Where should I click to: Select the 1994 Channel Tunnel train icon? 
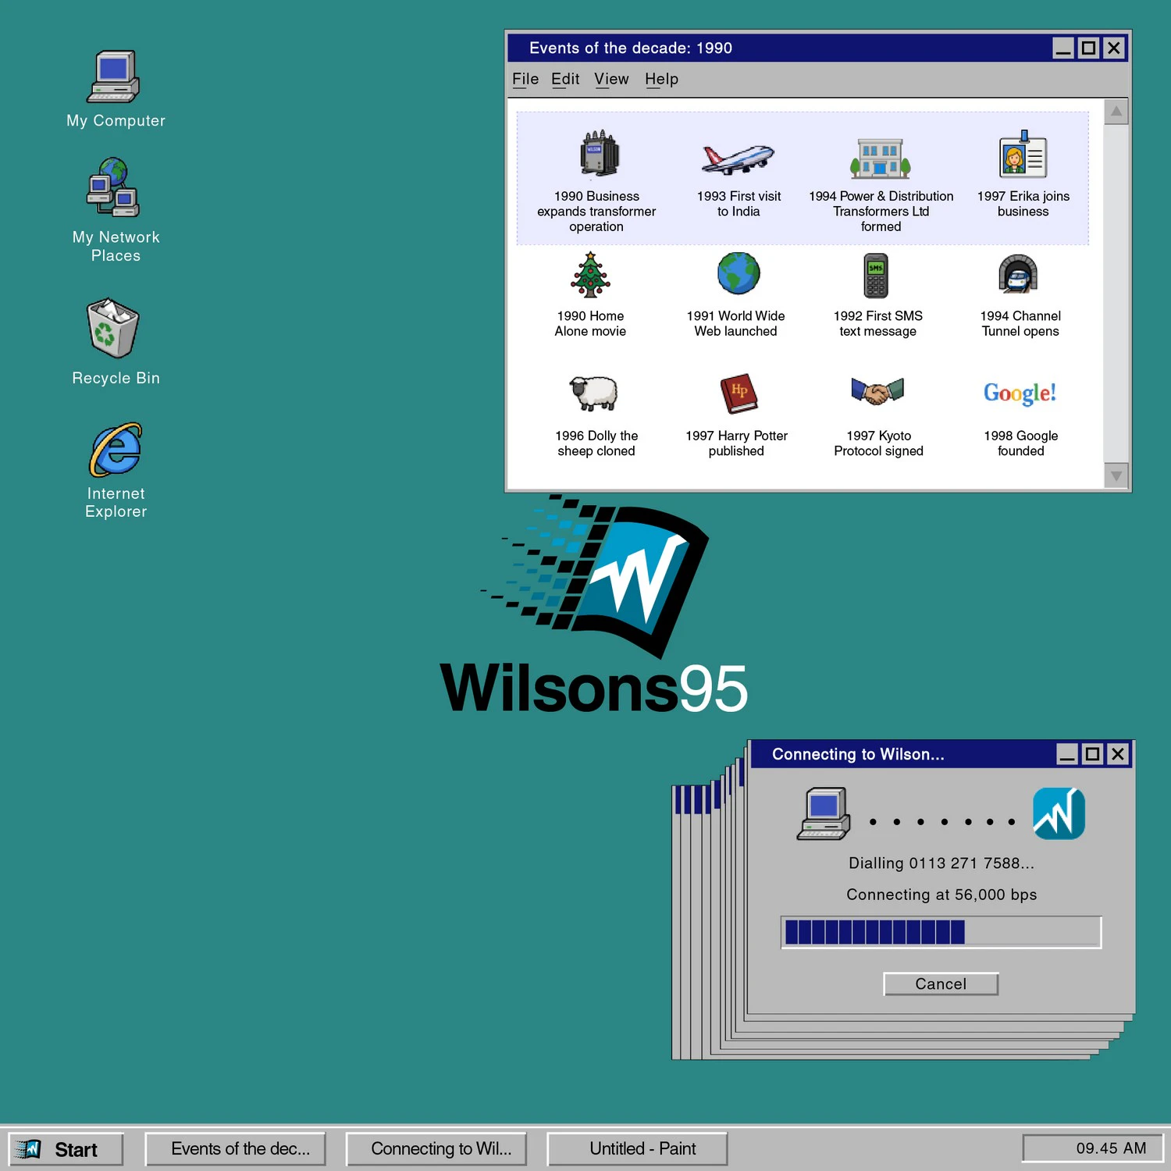click(x=1018, y=274)
